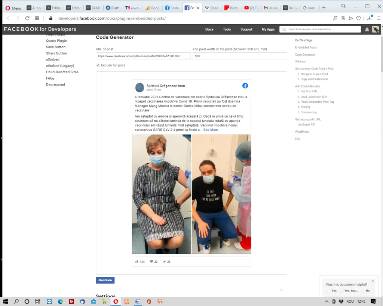Open the developer account profile picture
This screenshot has width=383, height=306.
click(x=376, y=29)
